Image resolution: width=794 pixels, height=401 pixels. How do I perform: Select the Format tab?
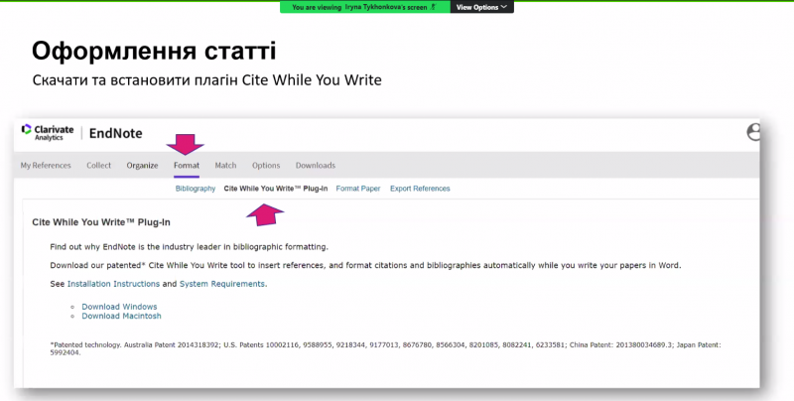tap(187, 165)
